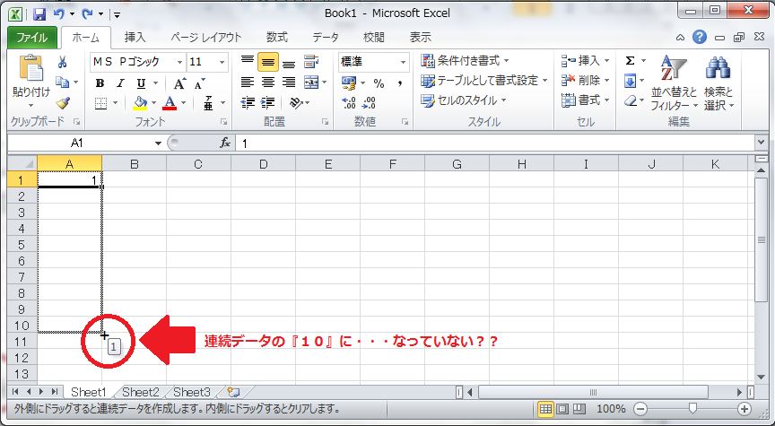Screen dimensions: 775x426
Task: Apply comma style
Action: [x=400, y=83]
